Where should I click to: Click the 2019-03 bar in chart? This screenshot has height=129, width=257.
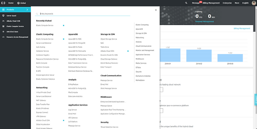pyautogui.click(x=230, y=58)
